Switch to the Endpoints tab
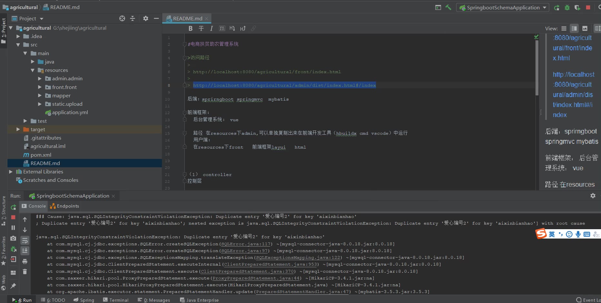 click(64, 206)
